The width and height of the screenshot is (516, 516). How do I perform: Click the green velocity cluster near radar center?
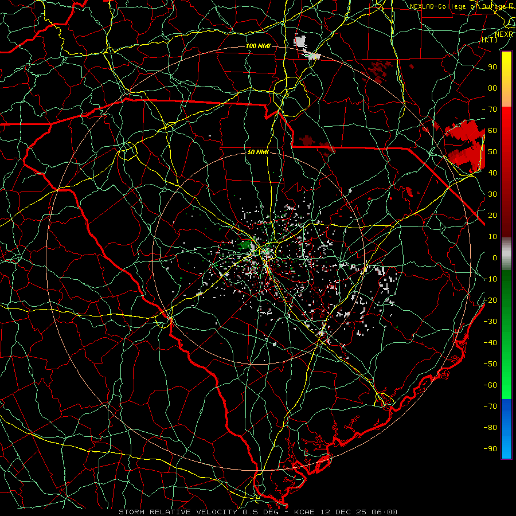(x=245, y=245)
